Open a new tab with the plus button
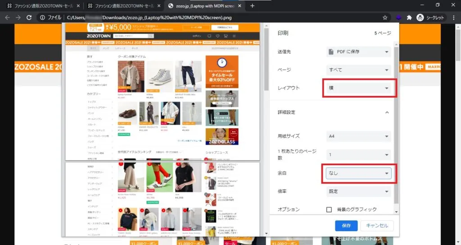Image resolution: width=461 pixels, height=245 pixels. coord(252,5)
